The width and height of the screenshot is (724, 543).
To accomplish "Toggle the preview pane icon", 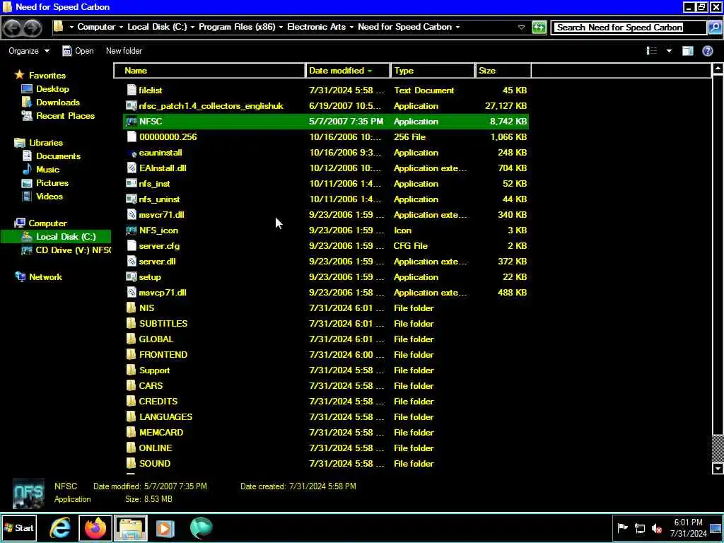I will pyautogui.click(x=687, y=51).
